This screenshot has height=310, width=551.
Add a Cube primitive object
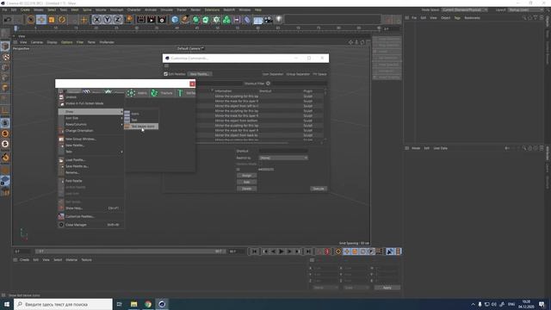(175, 20)
